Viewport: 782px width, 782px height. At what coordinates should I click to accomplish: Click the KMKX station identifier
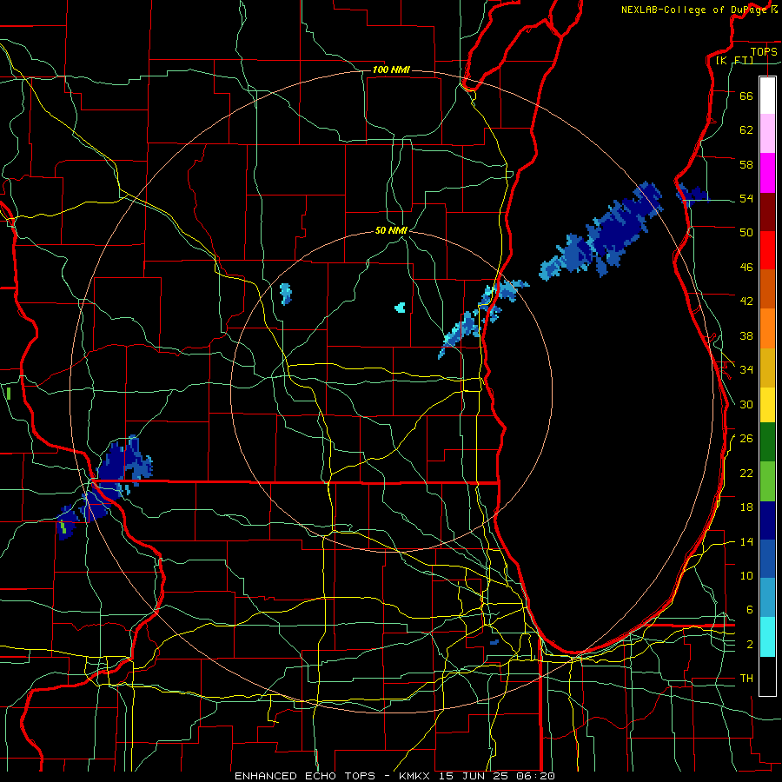coord(416,776)
